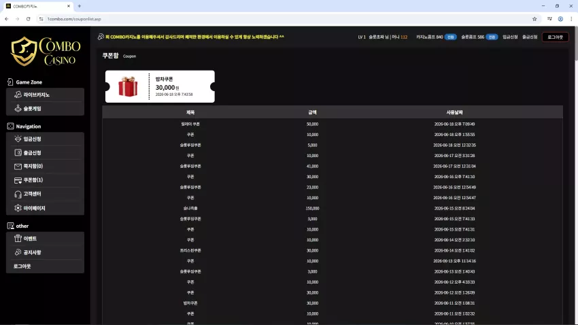Select the 고객센터 sidebar item
This screenshot has width=578, height=325.
[45, 194]
